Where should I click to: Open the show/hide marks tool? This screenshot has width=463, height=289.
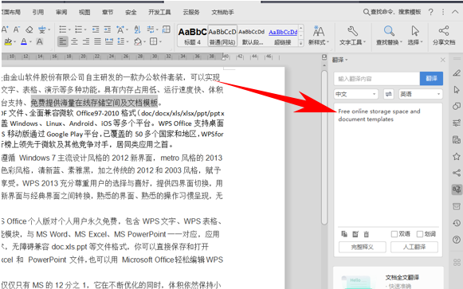tap(151, 29)
